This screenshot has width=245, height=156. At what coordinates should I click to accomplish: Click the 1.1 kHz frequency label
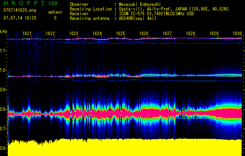[x=4, y=51]
